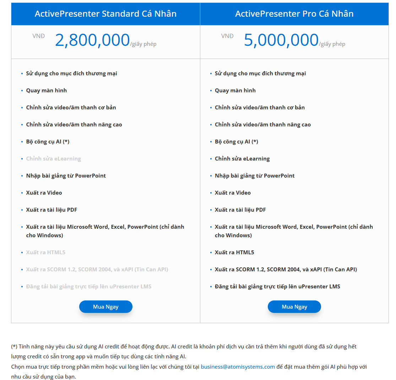Screen dimensions: 396x380
Task: Click Bộ công cụ AI (*) in Pro
Action: (236, 142)
